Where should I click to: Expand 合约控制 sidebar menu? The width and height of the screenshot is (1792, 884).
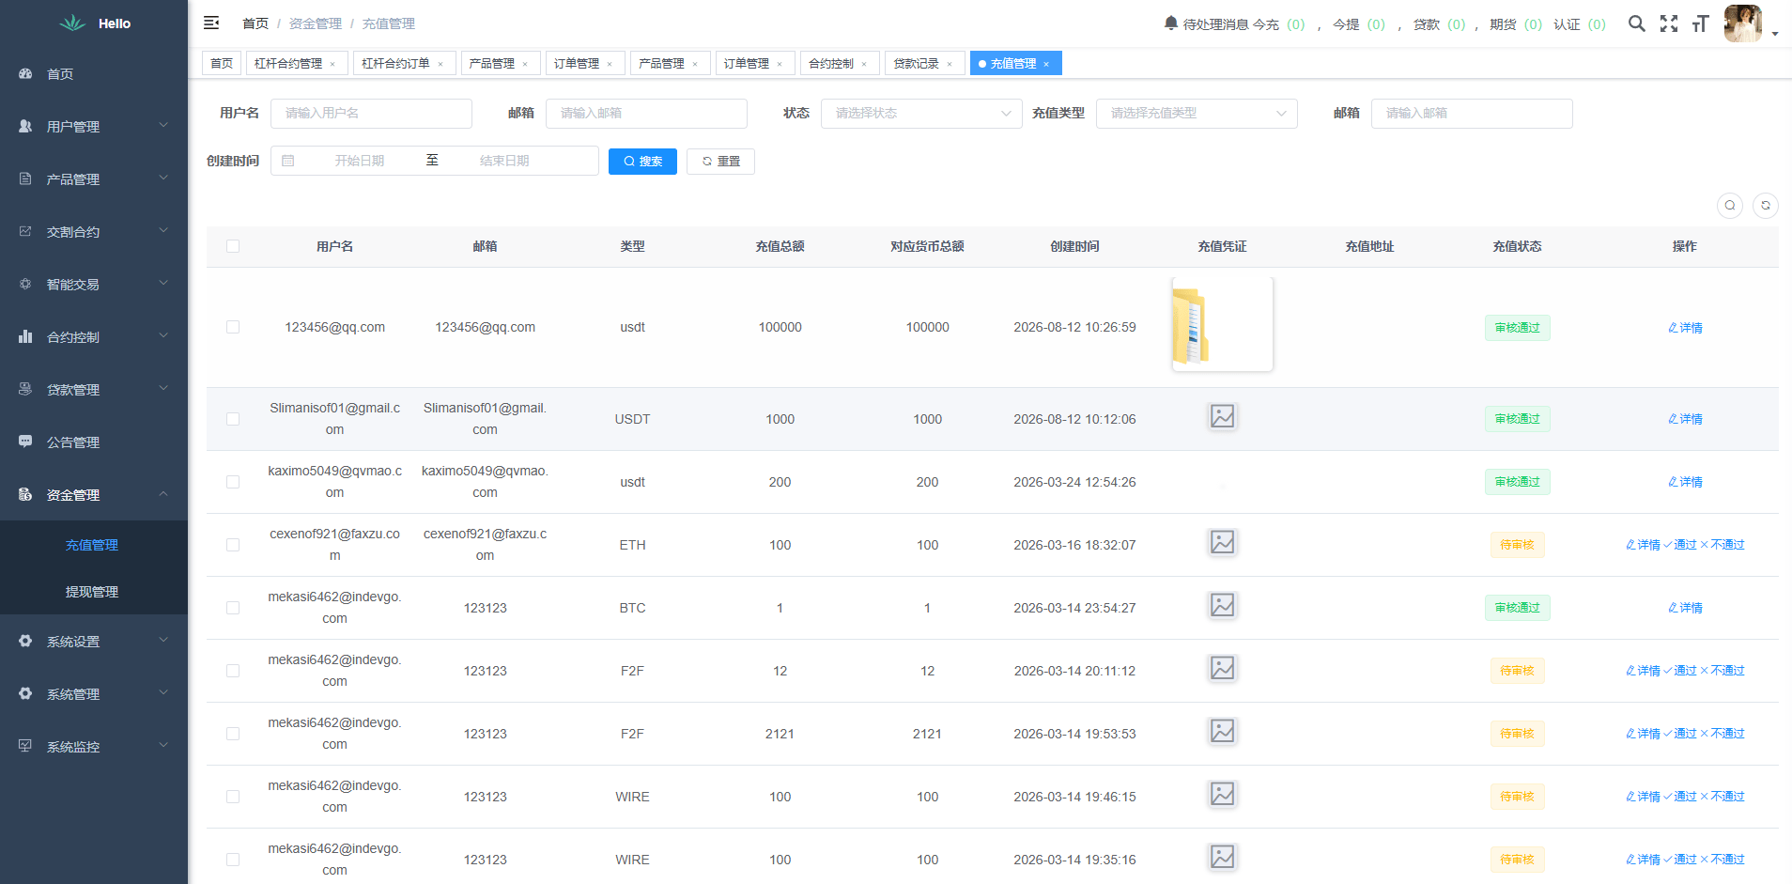94,336
